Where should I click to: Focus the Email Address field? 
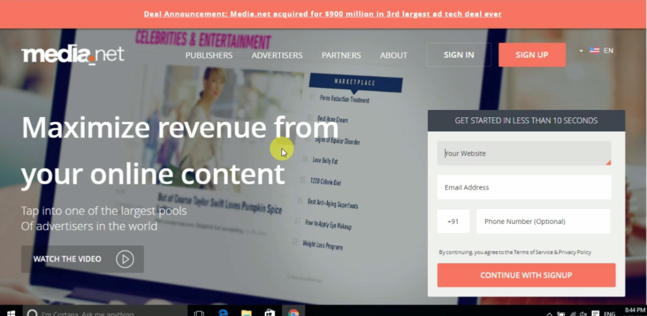coord(524,188)
